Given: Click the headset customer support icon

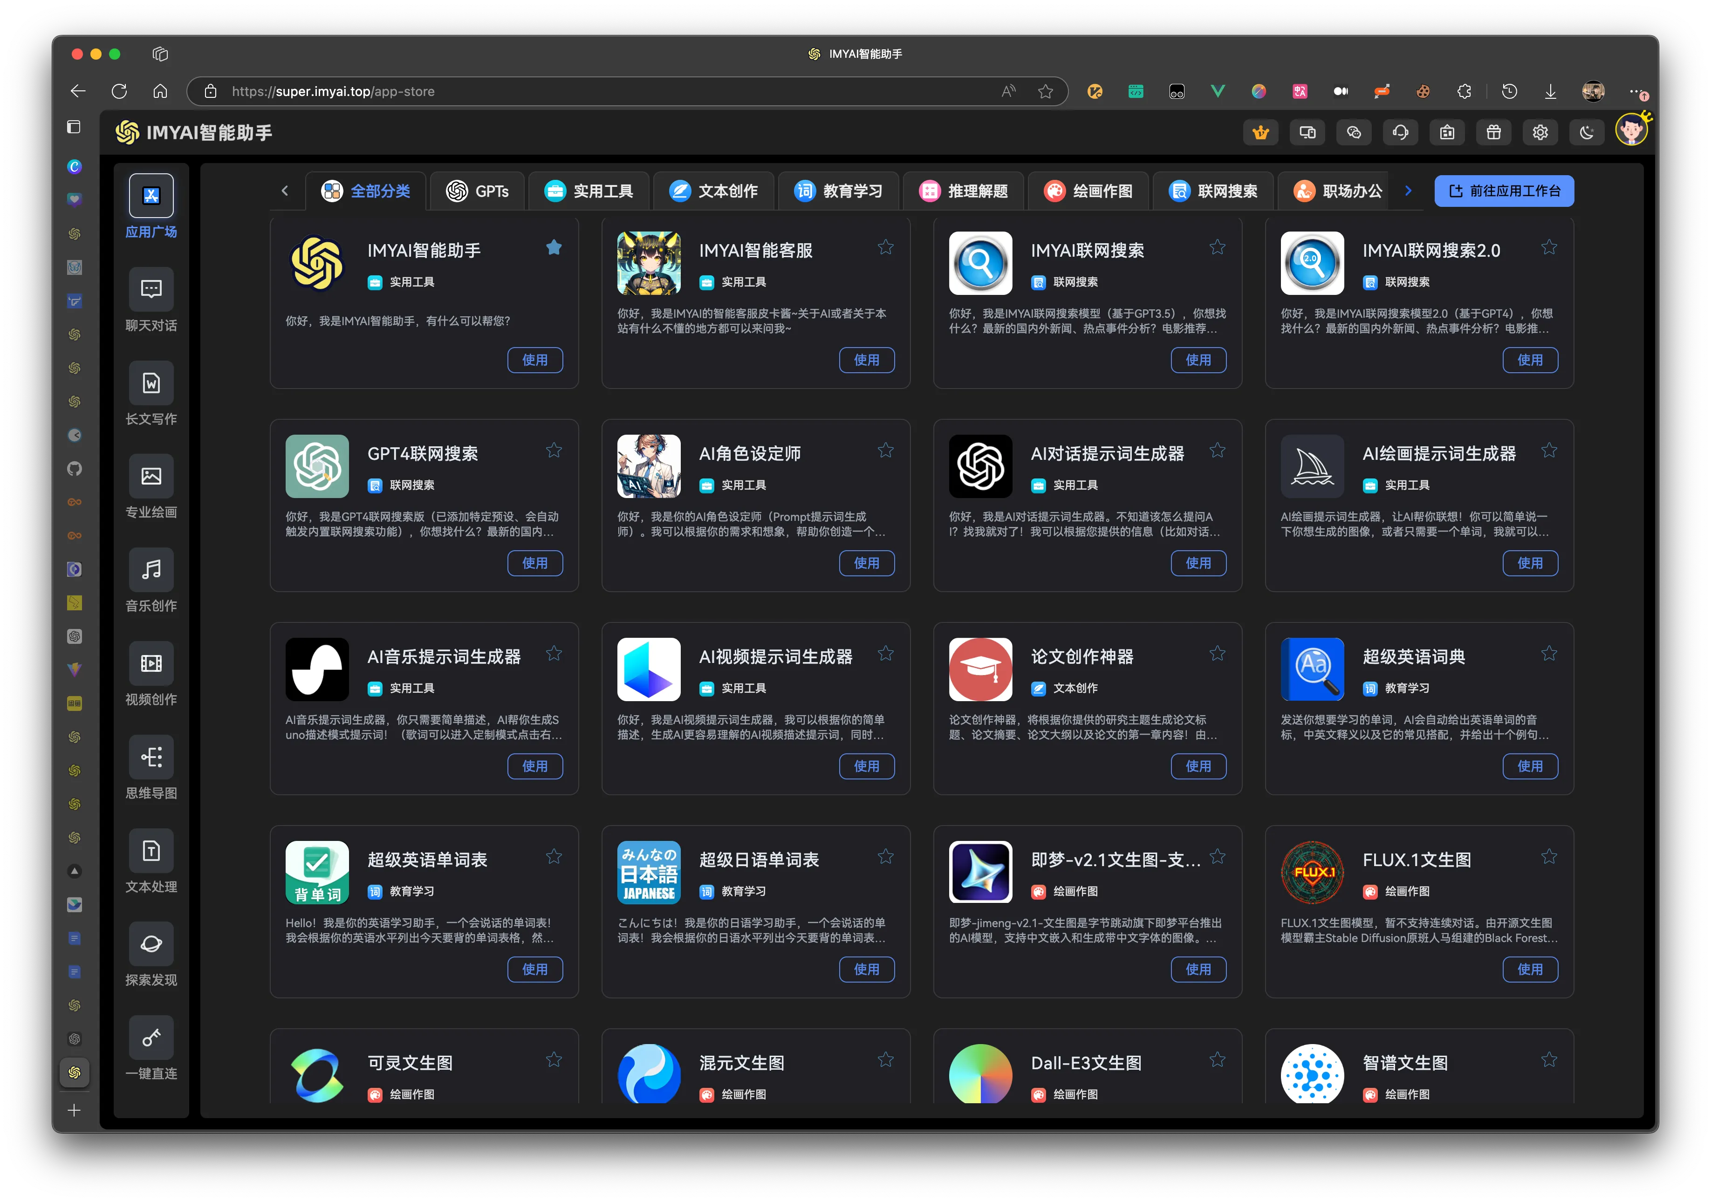Looking at the screenshot, I should [1400, 132].
